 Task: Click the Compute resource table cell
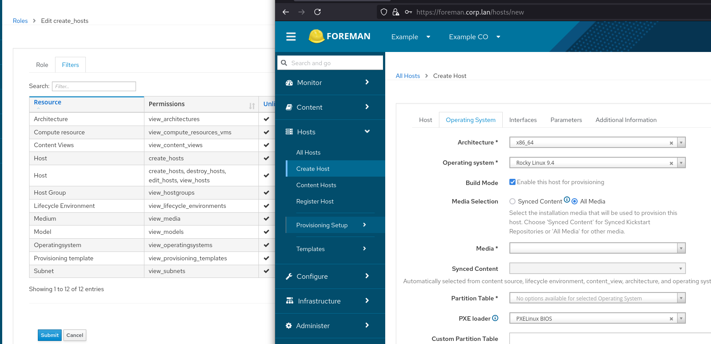click(x=87, y=132)
